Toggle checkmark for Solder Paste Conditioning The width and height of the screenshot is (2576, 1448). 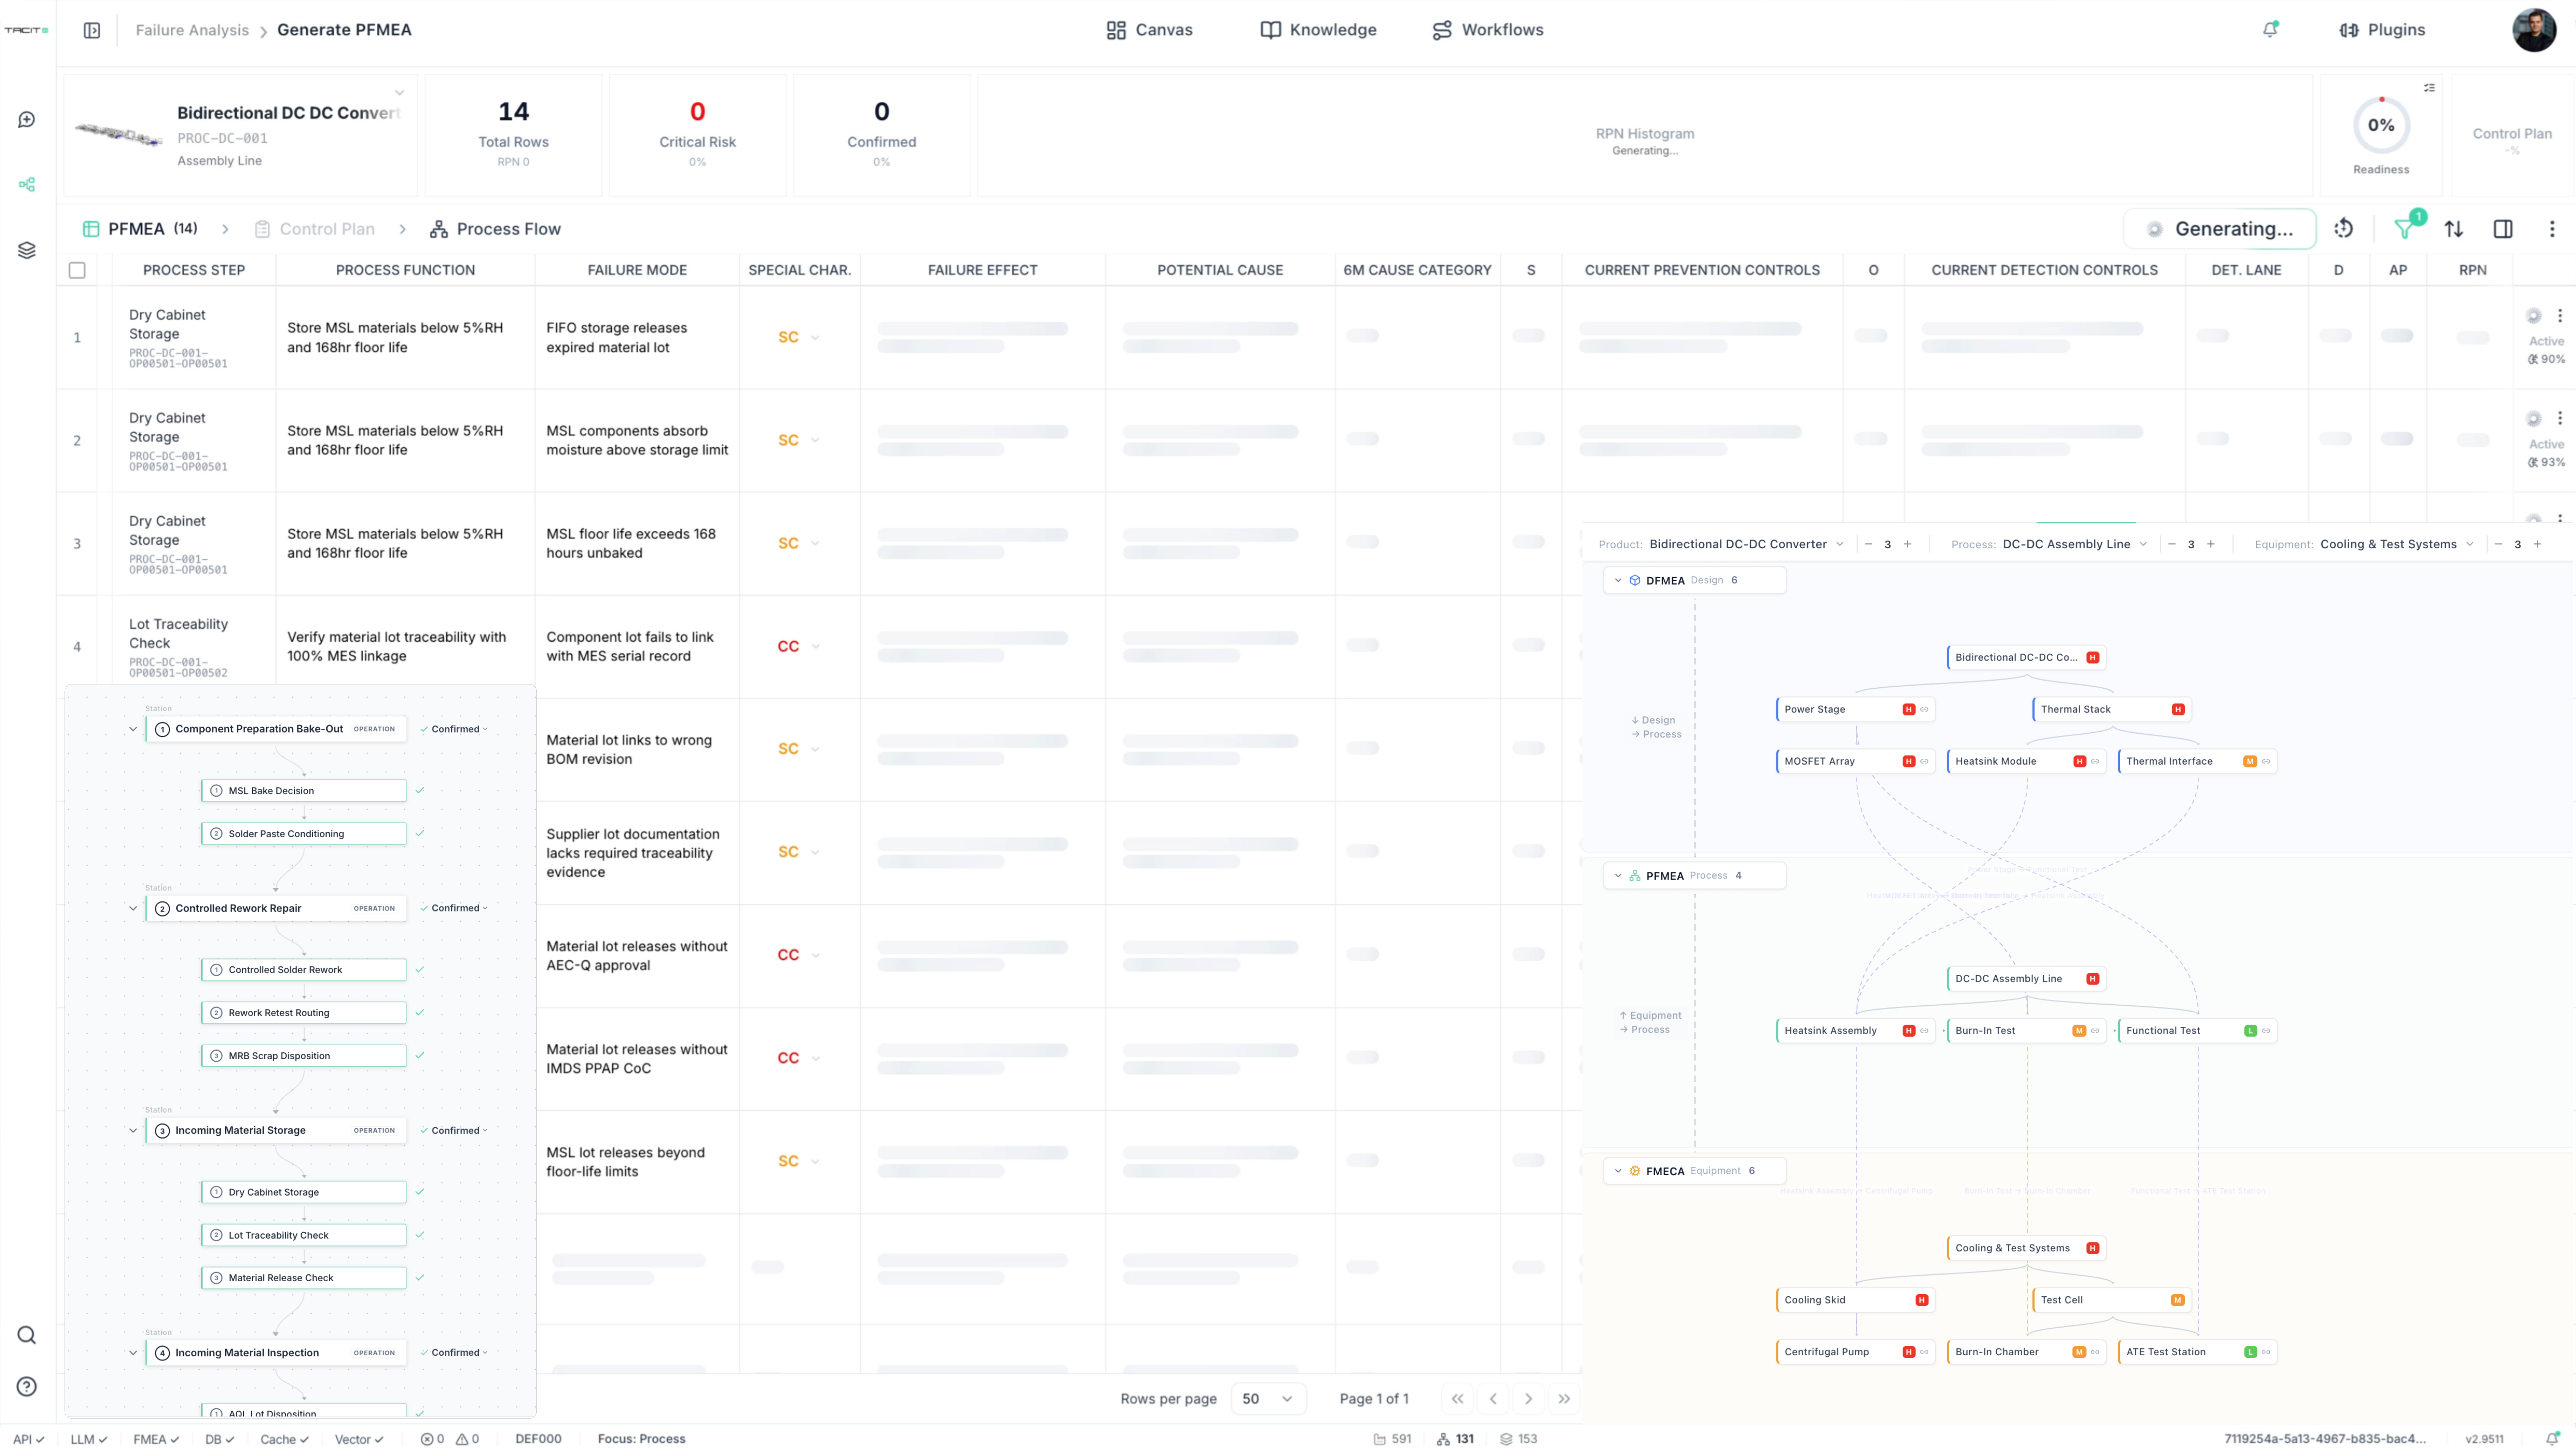click(x=420, y=834)
